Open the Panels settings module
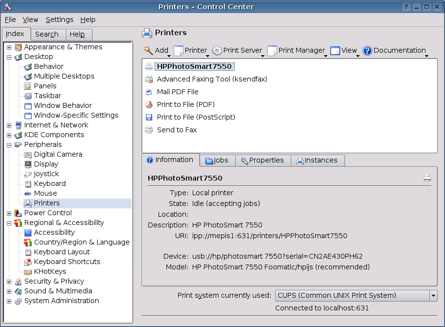 pos(45,86)
